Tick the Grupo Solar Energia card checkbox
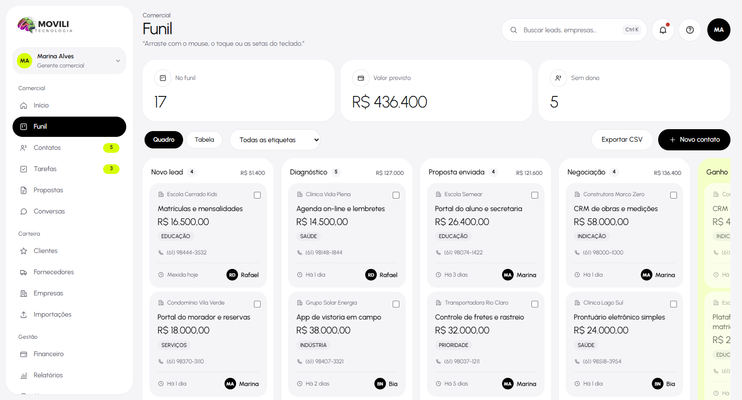 click(396, 304)
